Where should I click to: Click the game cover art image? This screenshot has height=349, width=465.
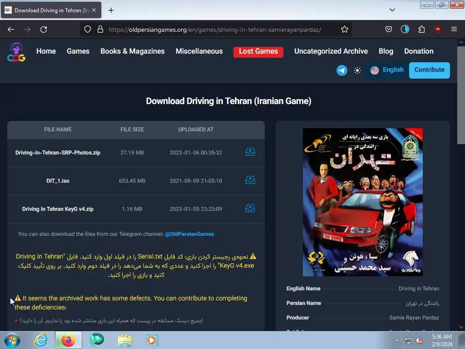[x=363, y=202]
